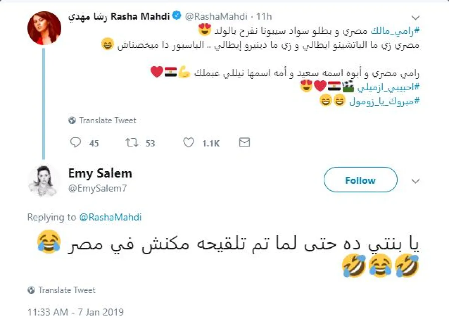The height and width of the screenshot is (324, 449).
Task: Translate Emy Salem's reply tweet
Action: 67,290
